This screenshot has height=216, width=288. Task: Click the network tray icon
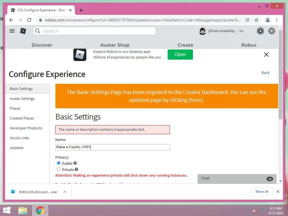coord(262,210)
